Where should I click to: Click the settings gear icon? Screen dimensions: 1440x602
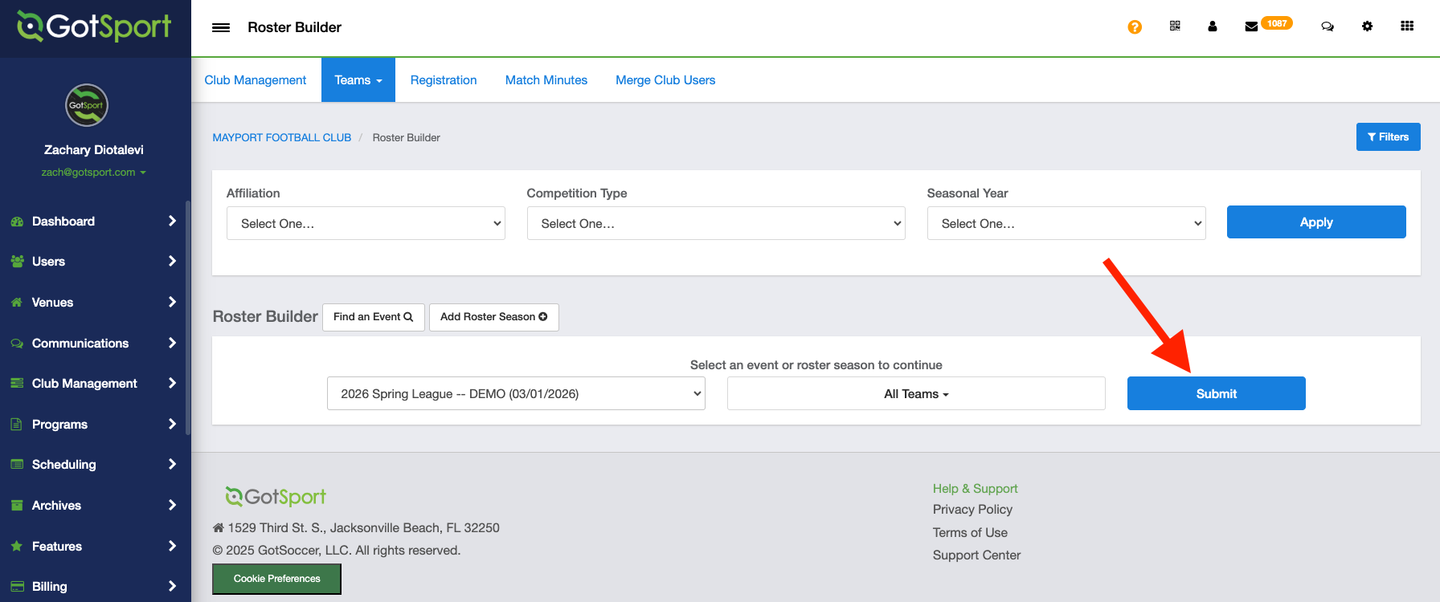point(1367,26)
